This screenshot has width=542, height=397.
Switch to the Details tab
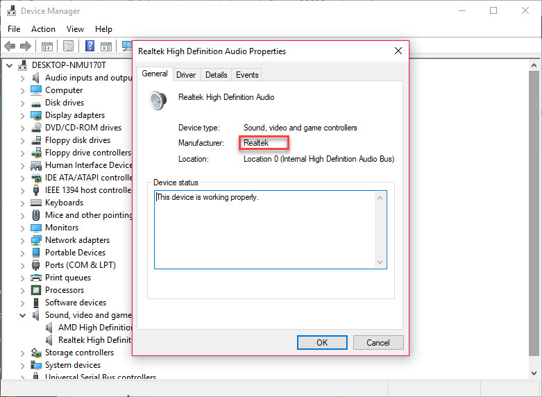coord(217,75)
